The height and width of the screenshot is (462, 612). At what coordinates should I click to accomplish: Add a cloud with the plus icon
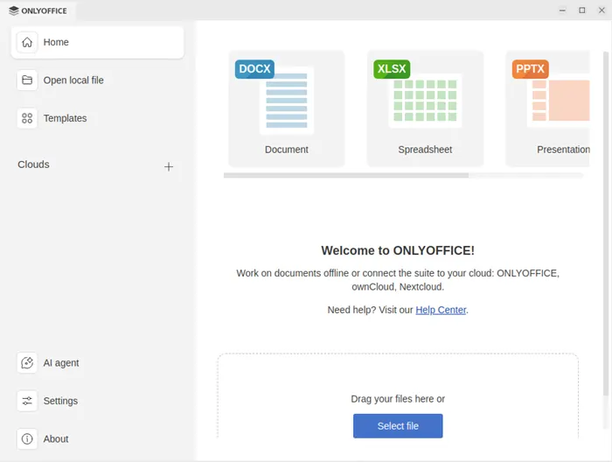[169, 167]
